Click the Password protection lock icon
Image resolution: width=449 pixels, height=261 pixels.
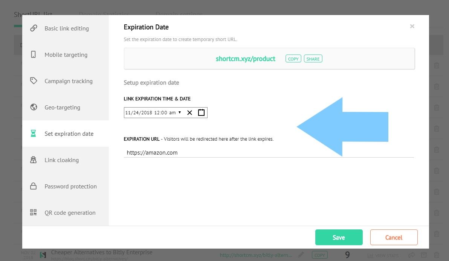pyautogui.click(x=33, y=186)
